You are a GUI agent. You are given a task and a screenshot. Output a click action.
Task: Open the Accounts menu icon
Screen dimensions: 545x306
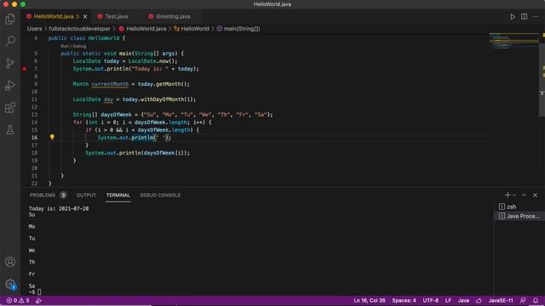click(10, 262)
